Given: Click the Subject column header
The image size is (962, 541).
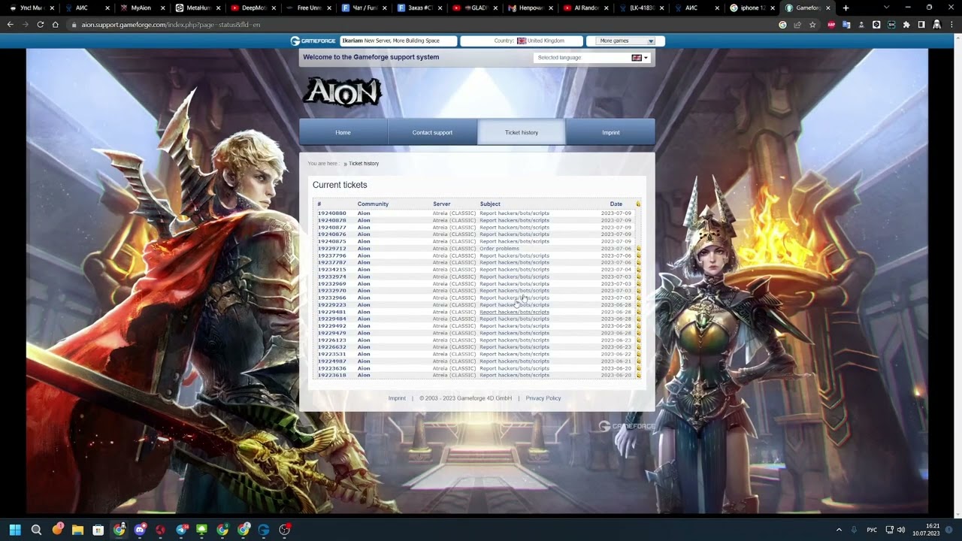Looking at the screenshot, I should pyautogui.click(x=490, y=204).
